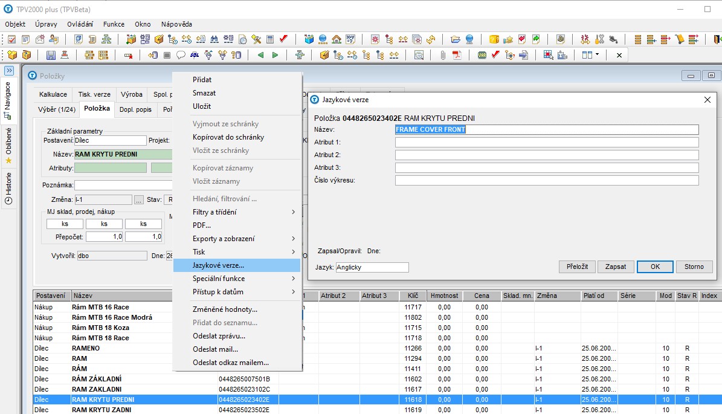
Task: Click the VAR toolbar icon
Action: click(x=482, y=55)
